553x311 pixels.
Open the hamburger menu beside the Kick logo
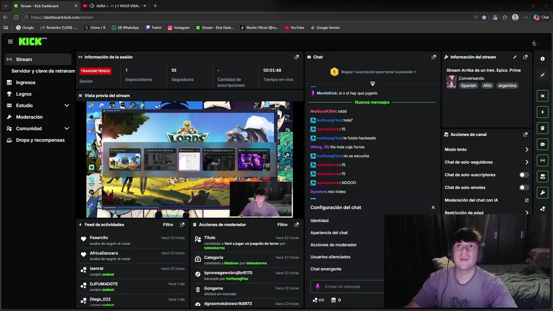[x=10, y=41]
